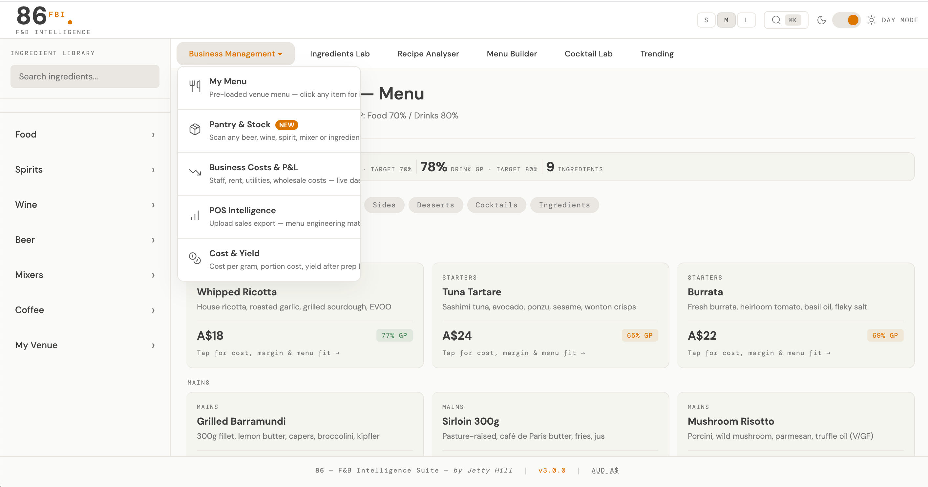
Task: Open the Cocktail Lab tab
Action: (x=588, y=54)
